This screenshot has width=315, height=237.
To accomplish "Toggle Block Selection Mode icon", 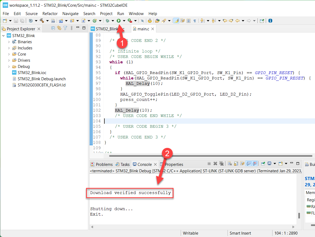I will (x=189, y=21).
